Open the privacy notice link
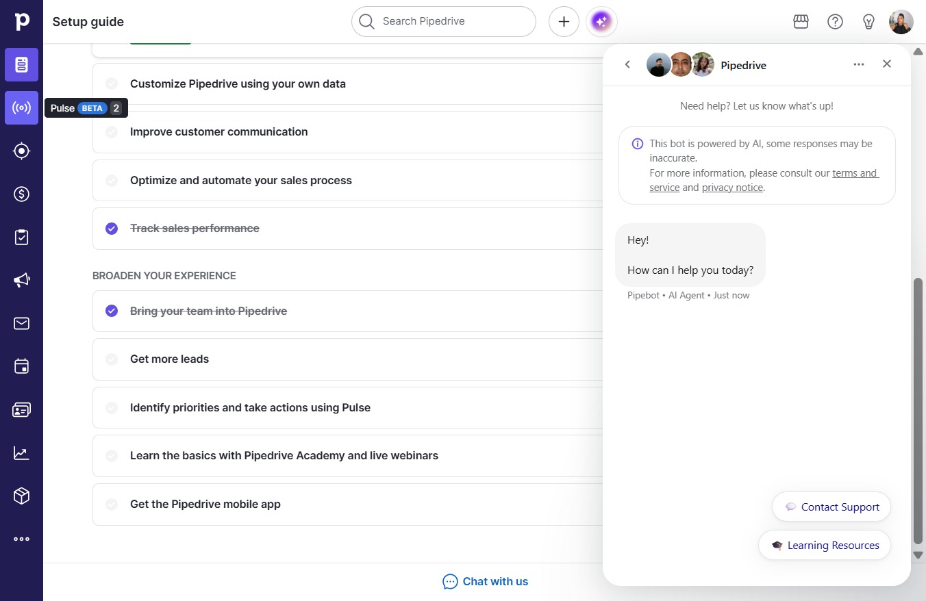This screenshot has height=601, width=926. pos(732,188)
